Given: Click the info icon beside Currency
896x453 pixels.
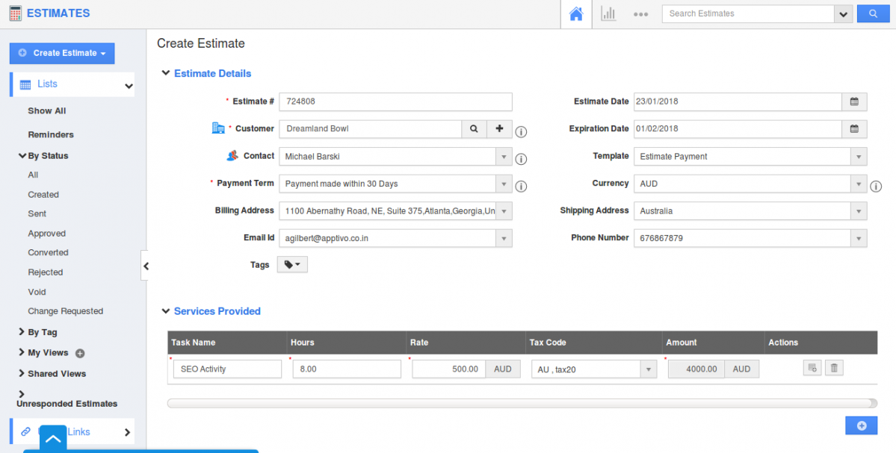Looking at the screenshot, I should 876,187.
